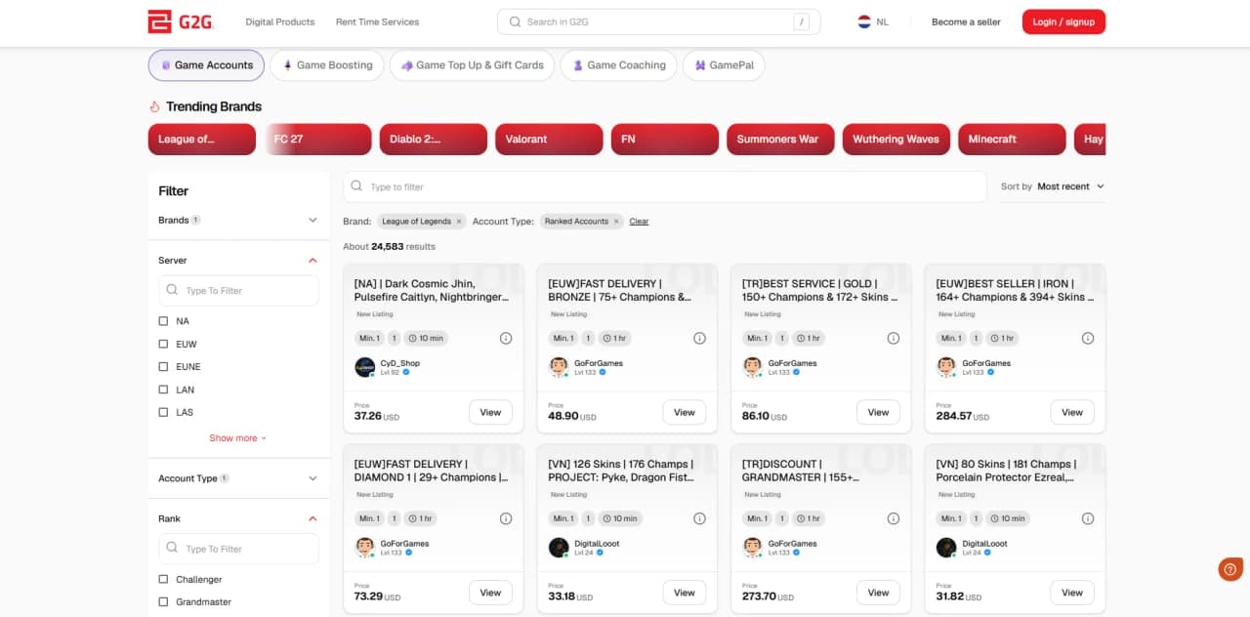
Task: Click CyD_Shop seller avatar
Action: (365, 367)
